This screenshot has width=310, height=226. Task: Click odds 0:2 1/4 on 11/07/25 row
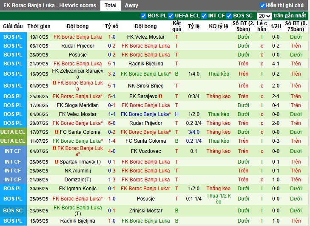pyautogui.click(x=194, y=141)
